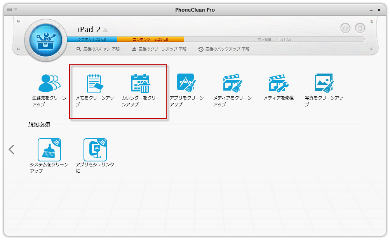The height and width of the screenshot is (240, 390).
Task: Start the jailbreak system cleanup (システムをクリーンアップ) icon
Action: point(49,150)
